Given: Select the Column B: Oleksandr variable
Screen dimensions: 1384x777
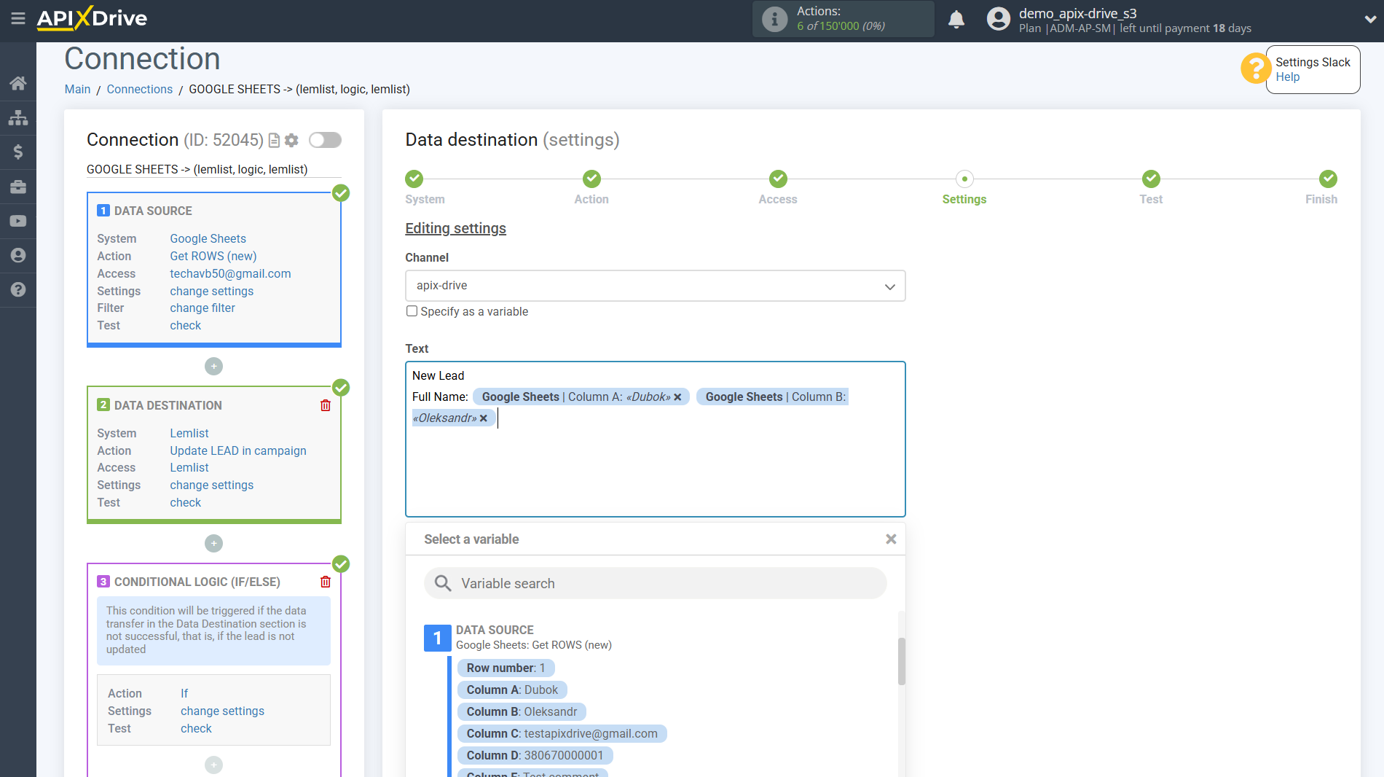Looking at the screenshot, I should (x=522, y=711).
